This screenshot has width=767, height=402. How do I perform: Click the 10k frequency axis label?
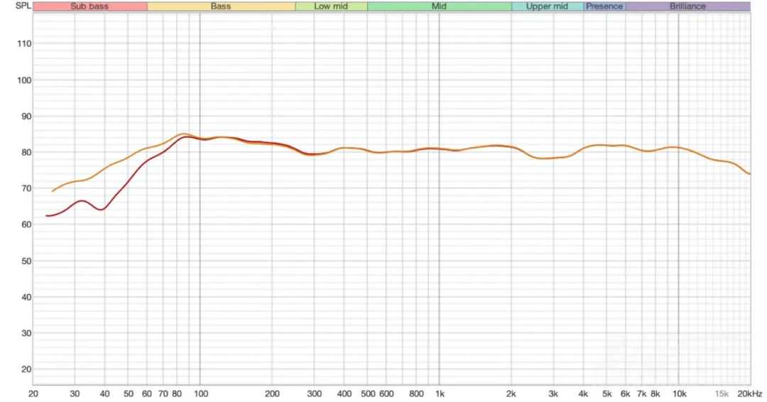(679, 393)
